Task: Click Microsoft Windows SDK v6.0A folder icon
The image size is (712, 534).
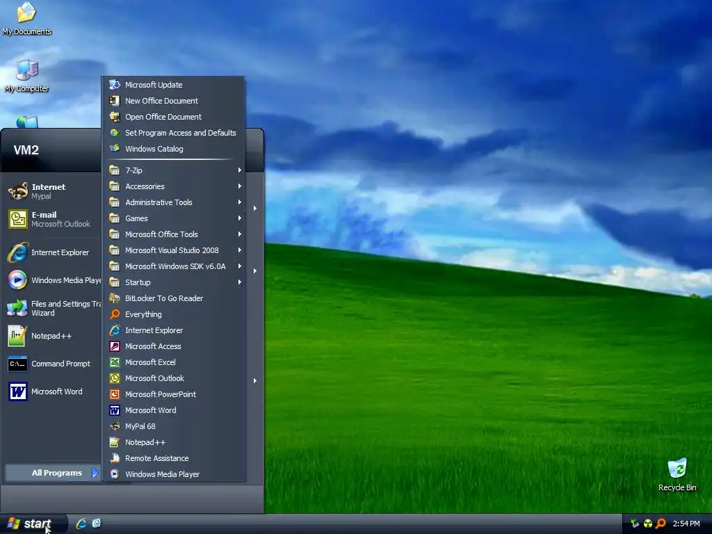Action: [x=115, y=266]
